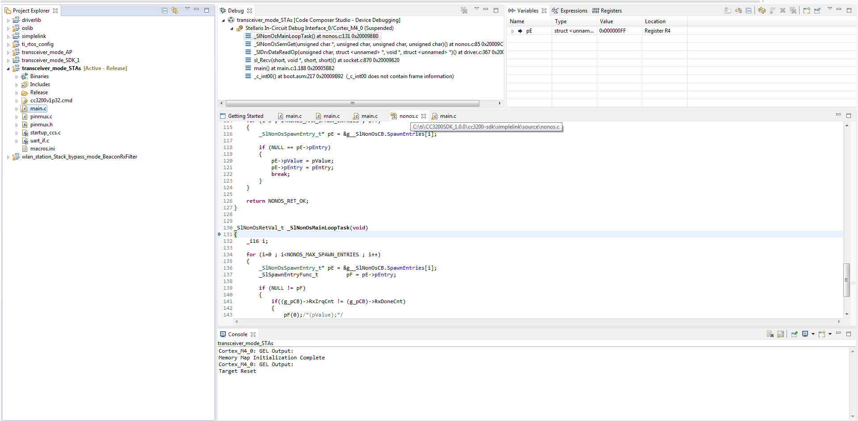Image resolution: width=858 pixels, height=421 pixels.
Task: Click the yellow refresh arrows in Variables toolbar
Action: pyautogui.click(x=762, y=10)
